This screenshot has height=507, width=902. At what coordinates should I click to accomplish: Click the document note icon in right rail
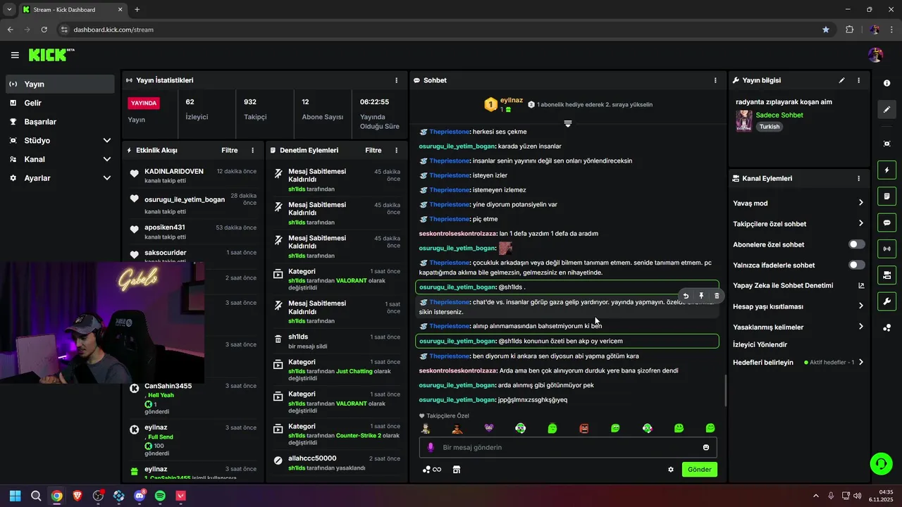click(x=886, y=196)
